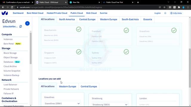Open the Edijs Boka account menu
The image size is (191, 107).
[x=176, y=13]
